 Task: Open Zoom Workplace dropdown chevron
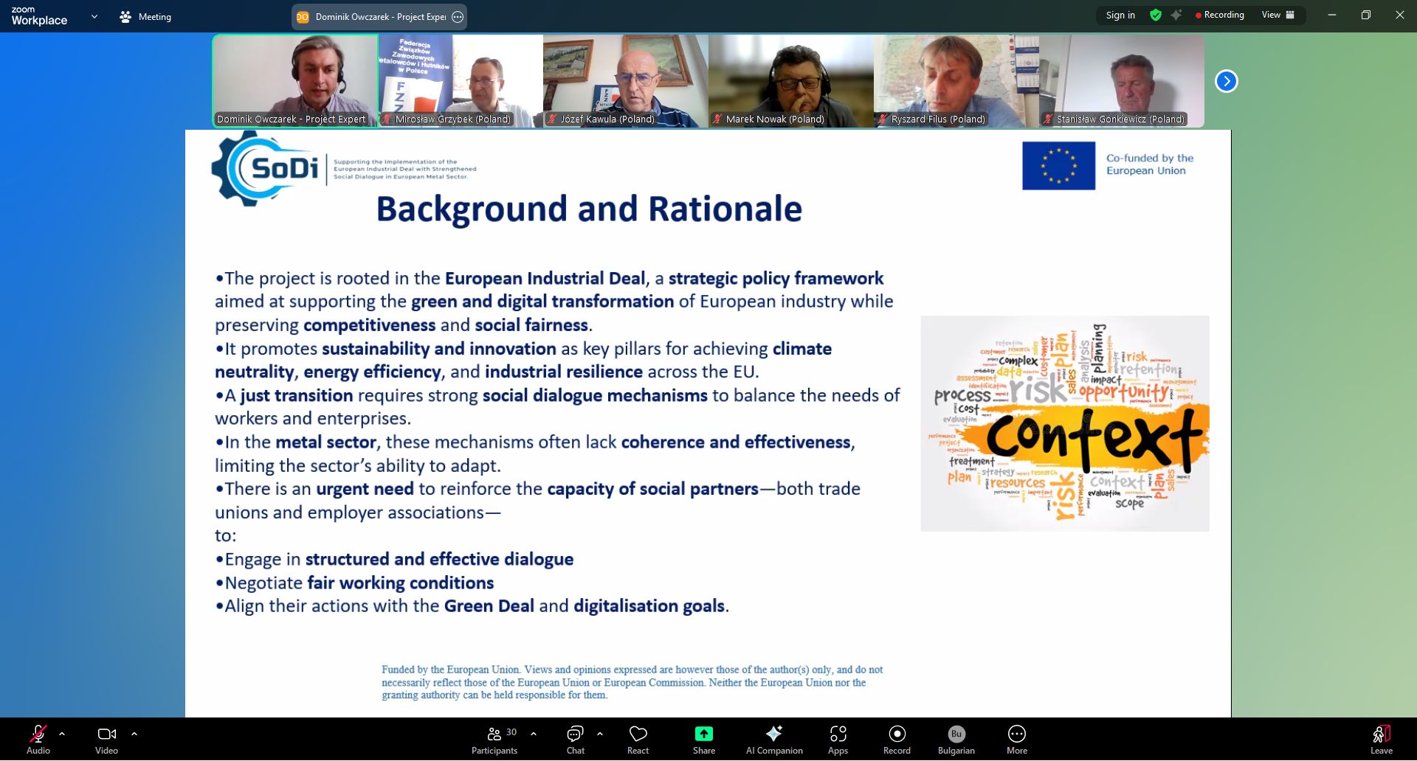click(x=94, y=16)
